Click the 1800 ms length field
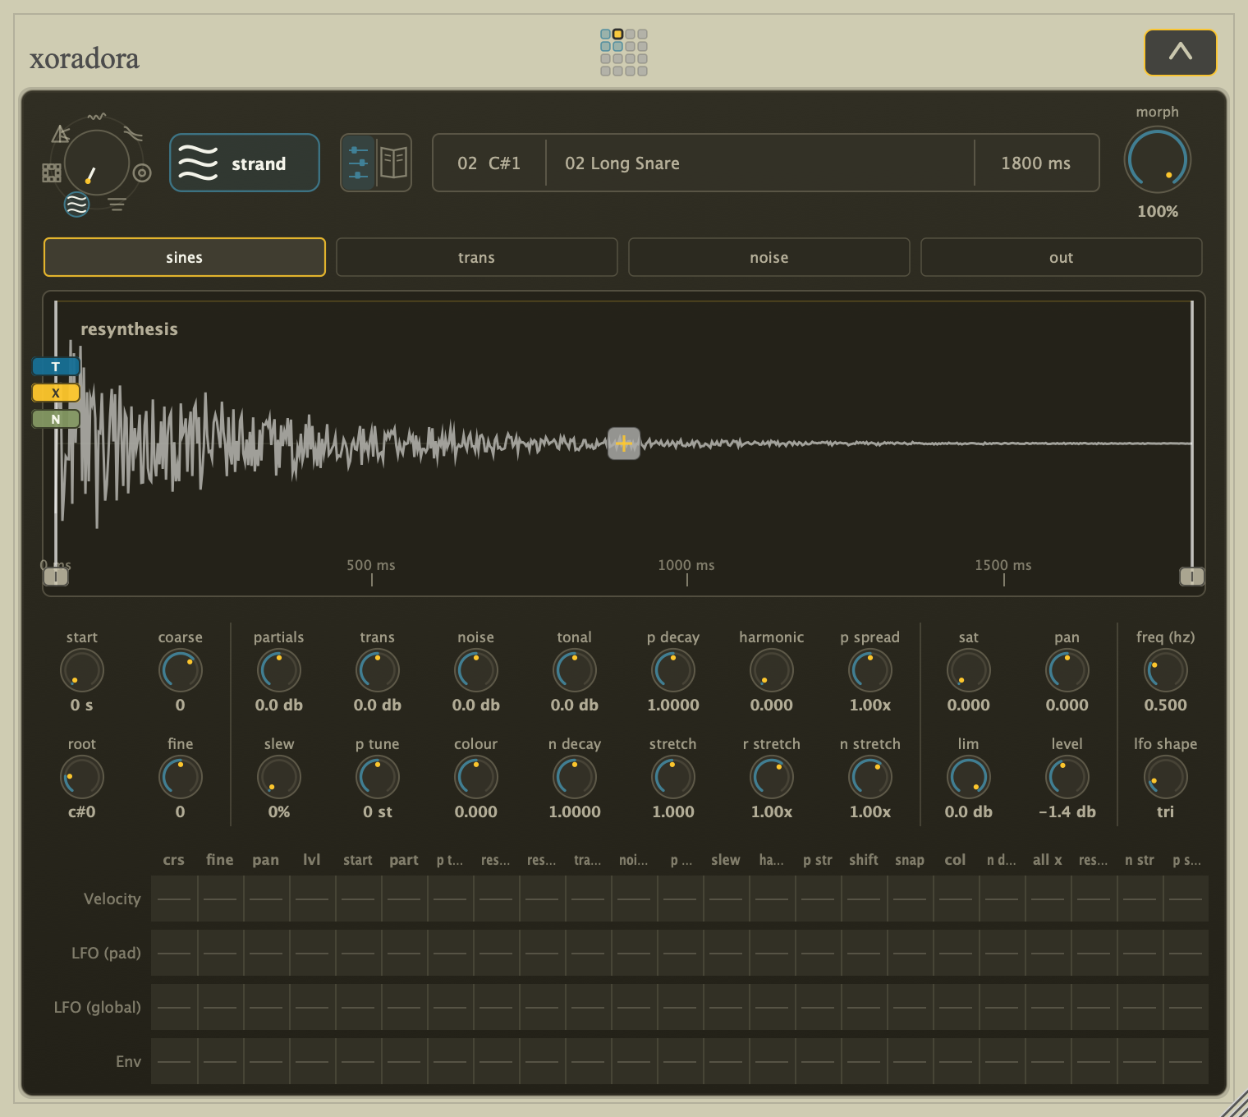 1036,163
